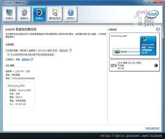This screenshot has width=165, height=139.
Task: Click the SATA_Array_0000 label in acceleration view
Action: tap(119, 36)
